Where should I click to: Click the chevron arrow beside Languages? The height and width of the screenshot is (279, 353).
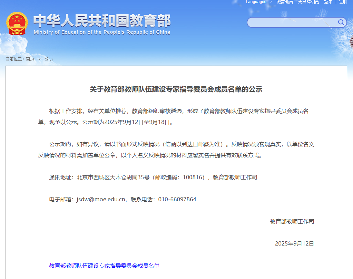click(270, 2)
